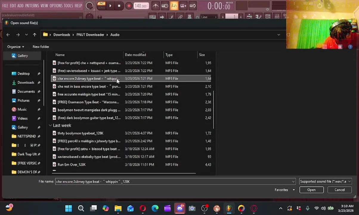Click the Open button
Viewport: 359px width, 215px height.
click(x=311, y=190)
